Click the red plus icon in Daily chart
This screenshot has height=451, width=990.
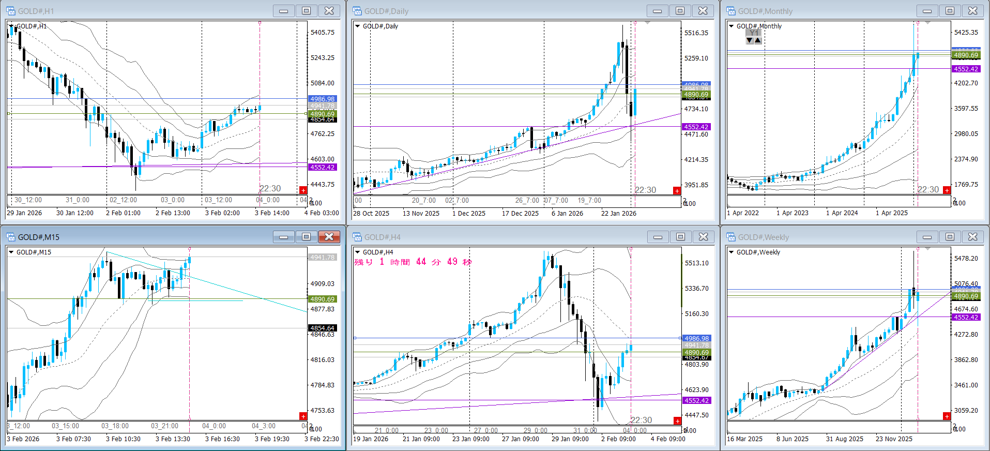(x=677, y=191)
